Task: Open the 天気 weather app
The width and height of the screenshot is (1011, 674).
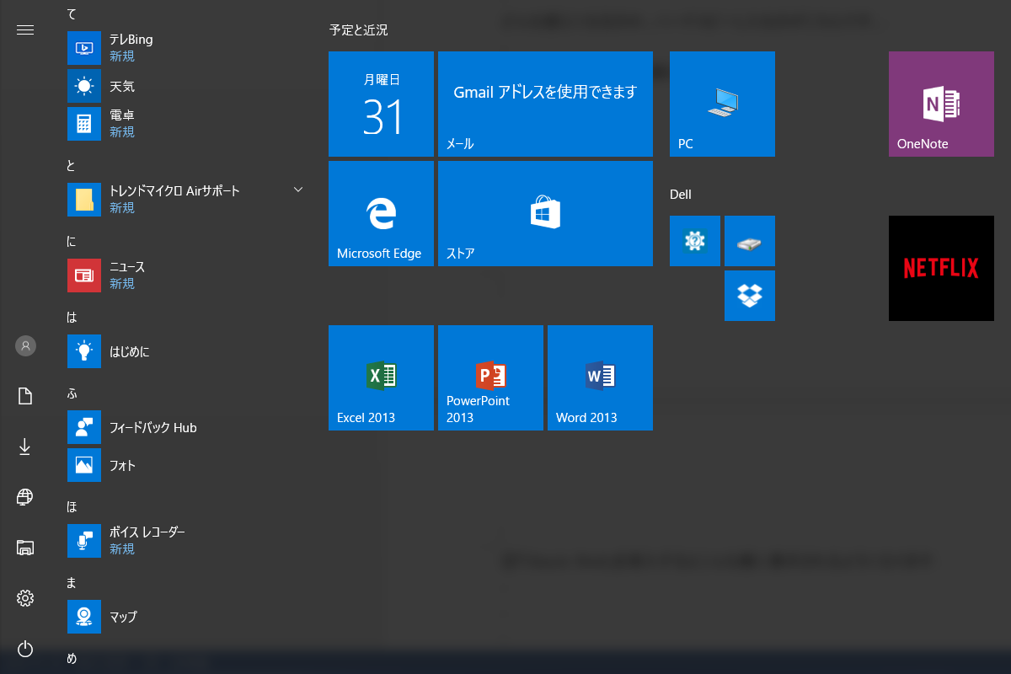Action: [185, 86]
